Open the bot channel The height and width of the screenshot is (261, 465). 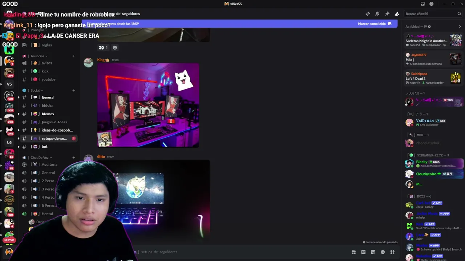[x=49, y=146]
